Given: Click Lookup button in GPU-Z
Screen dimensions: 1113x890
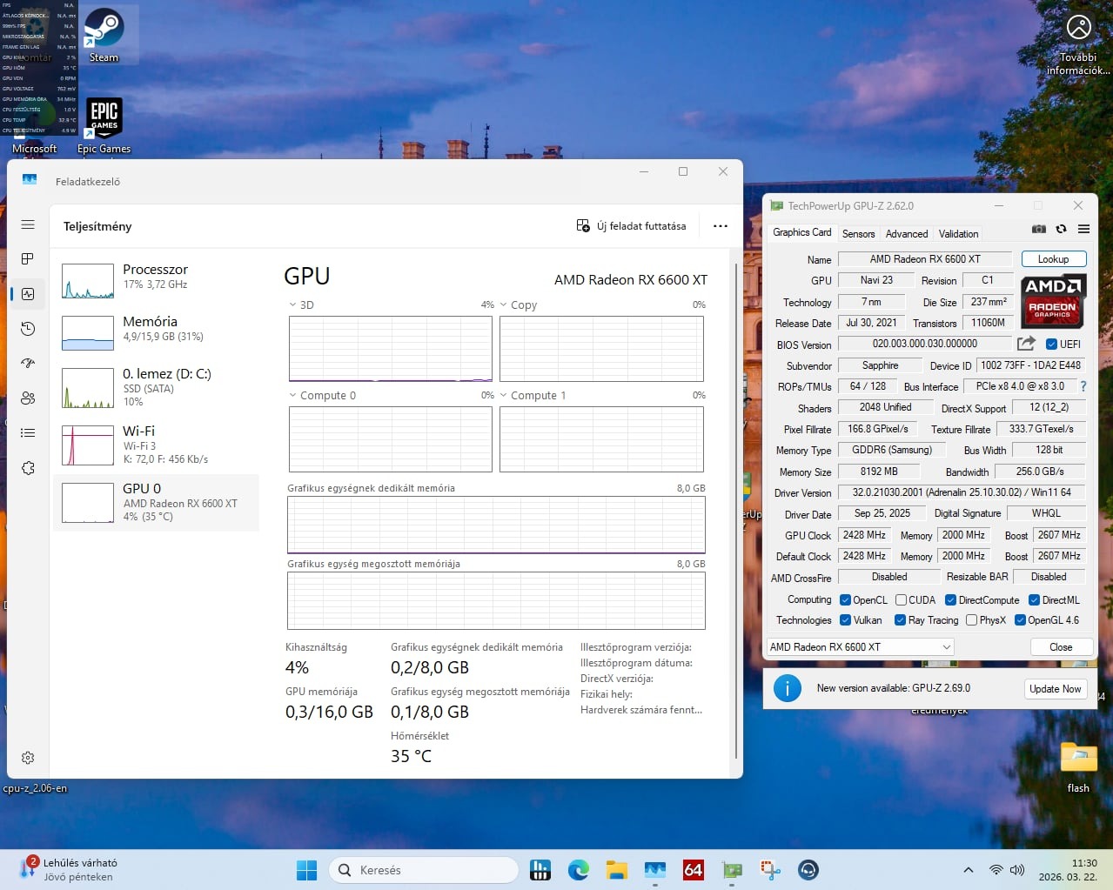Looking at the screenshot, I should pos(1053,258).
